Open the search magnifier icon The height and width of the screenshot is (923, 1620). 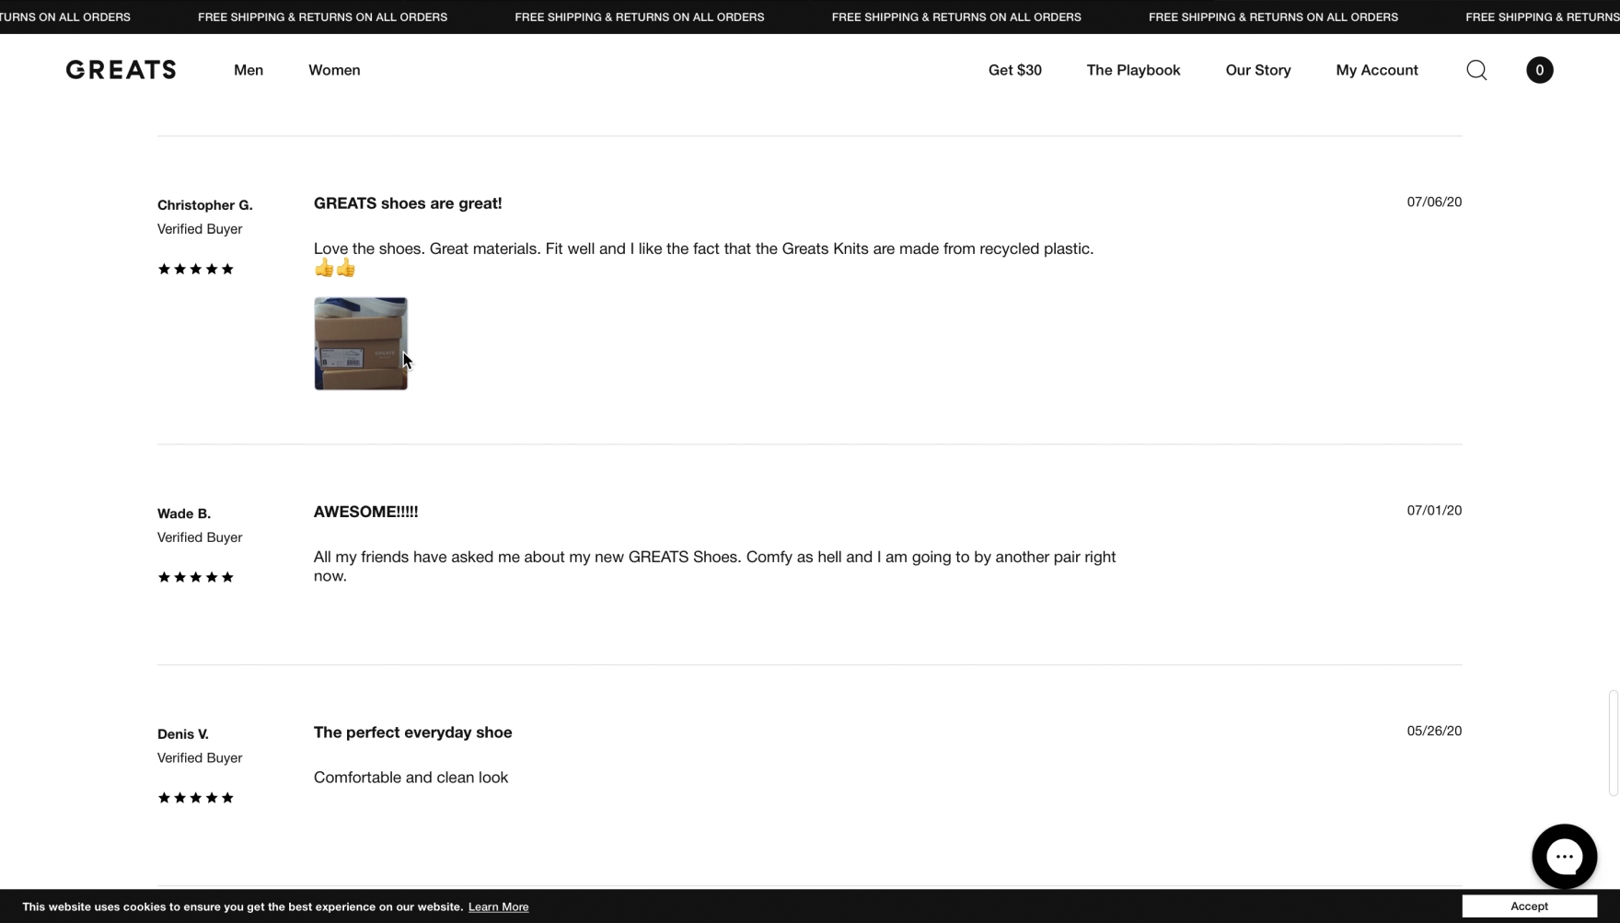1476,70
